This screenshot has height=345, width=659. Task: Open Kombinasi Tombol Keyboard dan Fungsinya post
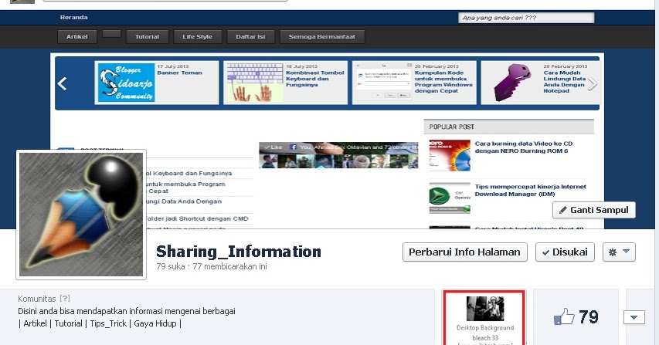coord(314,79)
